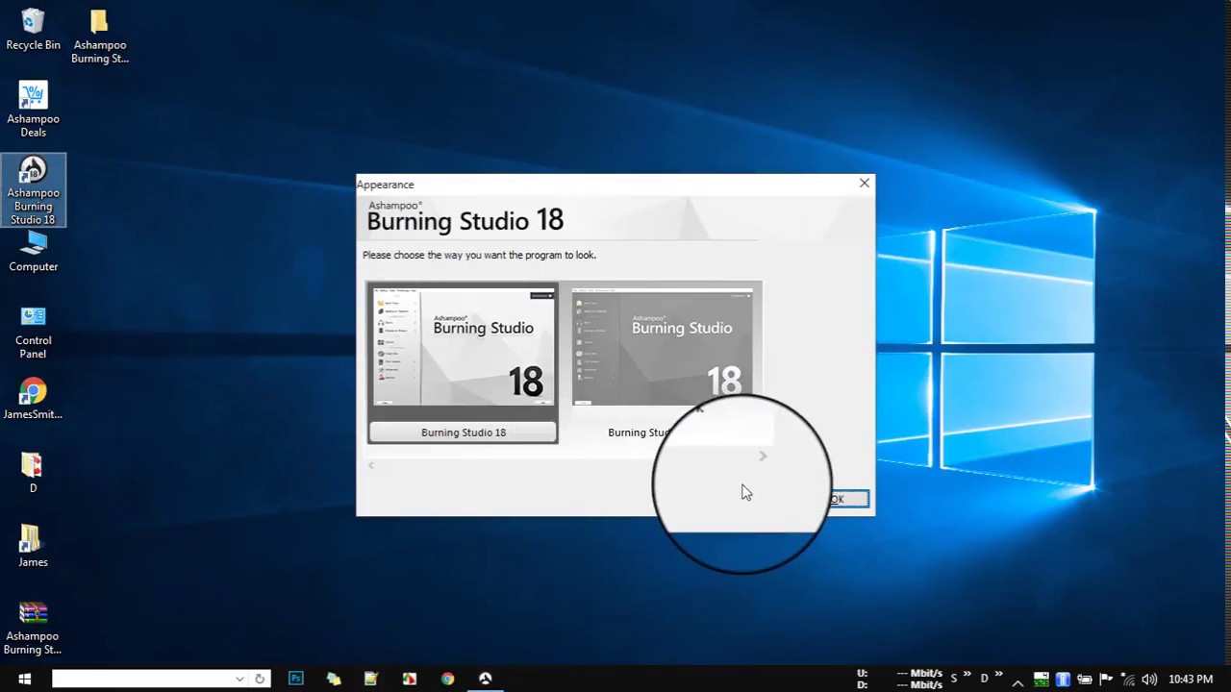Image resolution: width=1231 pixels, height=692 pixels.
Task: Launch JamesSmit... Chrome shortcut on desktop
Action: pos(33,399)
